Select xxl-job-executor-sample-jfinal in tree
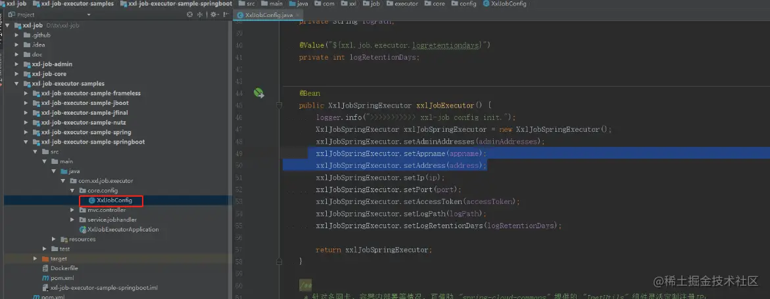770x299 pixels. tap(85, 113)
